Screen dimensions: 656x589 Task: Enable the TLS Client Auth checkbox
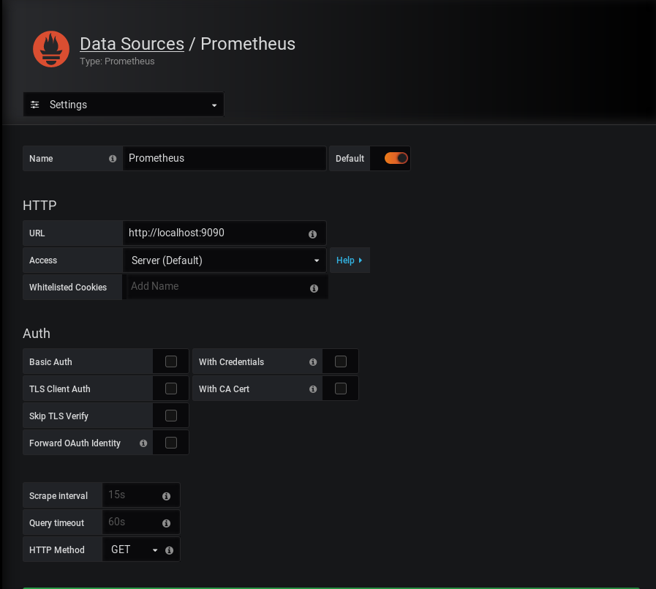pyautogui.click(x=171, y=389)
